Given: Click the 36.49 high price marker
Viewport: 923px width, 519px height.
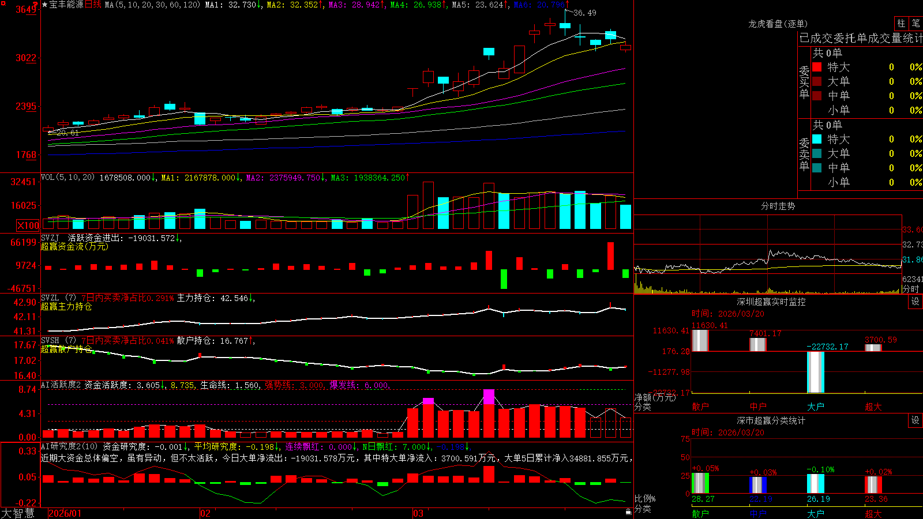Looking at the screenshot, I should pos(585,13).
